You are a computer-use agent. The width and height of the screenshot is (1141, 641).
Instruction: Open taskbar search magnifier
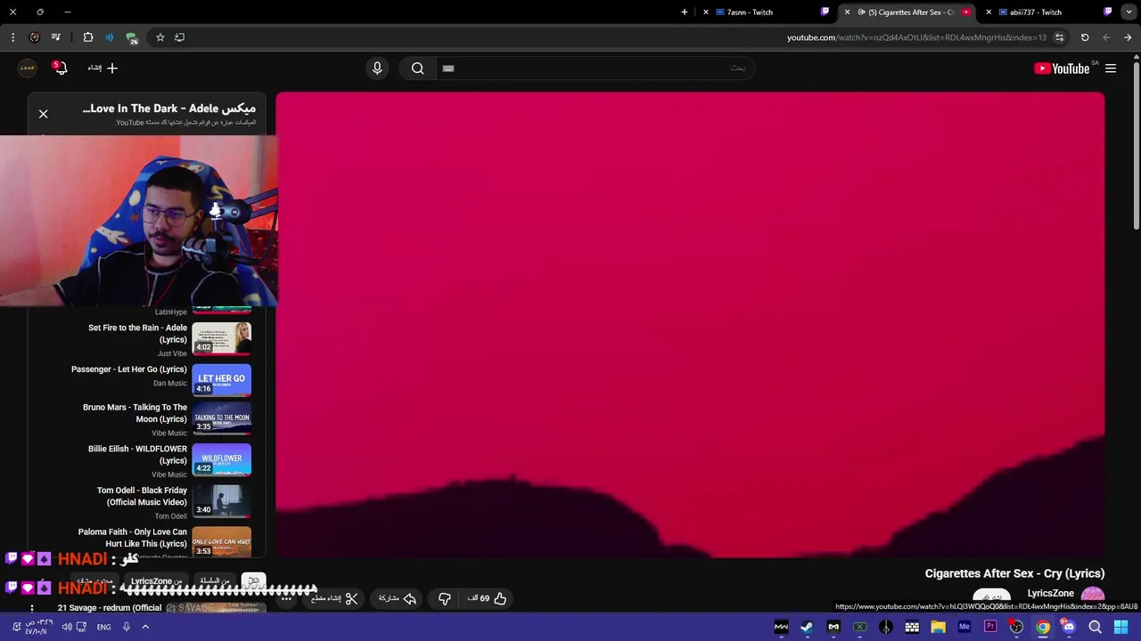coord(1095,627)
